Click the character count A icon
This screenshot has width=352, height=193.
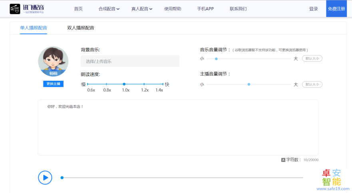coord(283,160)
